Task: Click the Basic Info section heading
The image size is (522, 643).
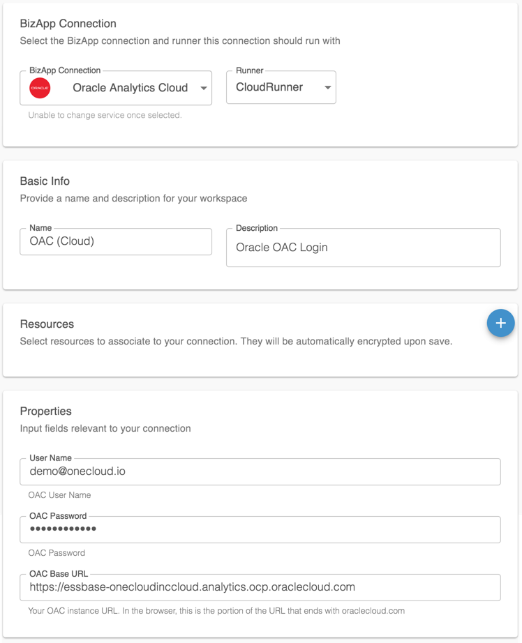Action: [45, 181]
